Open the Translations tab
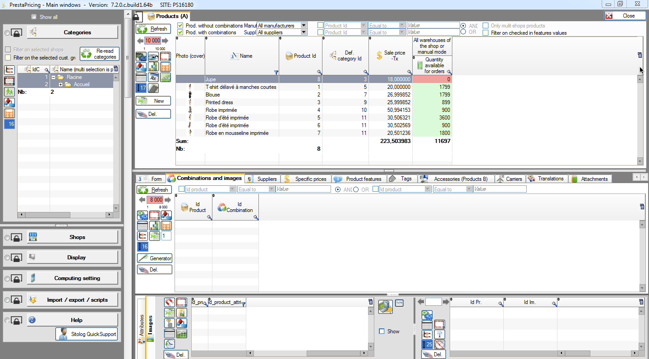 (546, 179)
